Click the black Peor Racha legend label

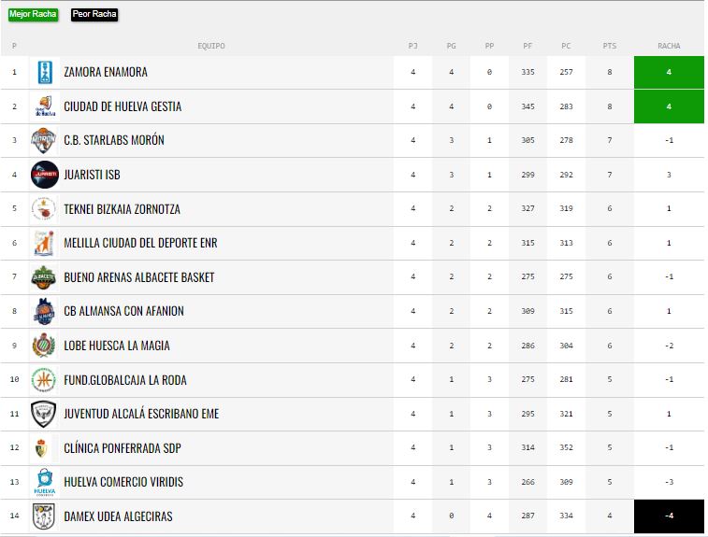click(x=94, y=15)
